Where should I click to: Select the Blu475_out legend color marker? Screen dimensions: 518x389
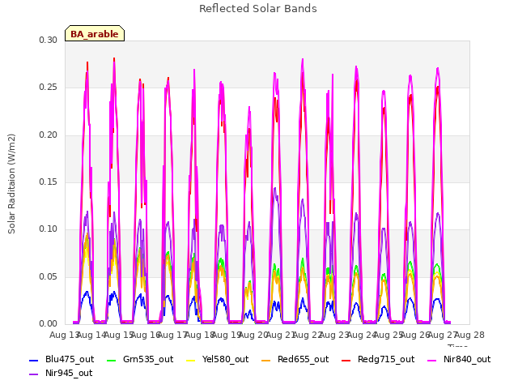point(34,360)
